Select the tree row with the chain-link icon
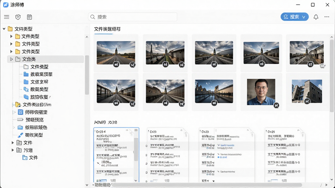 30,135
